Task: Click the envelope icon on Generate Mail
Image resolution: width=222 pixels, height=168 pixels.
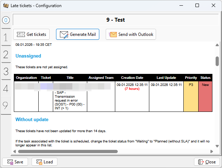Action: click(64, 34)
